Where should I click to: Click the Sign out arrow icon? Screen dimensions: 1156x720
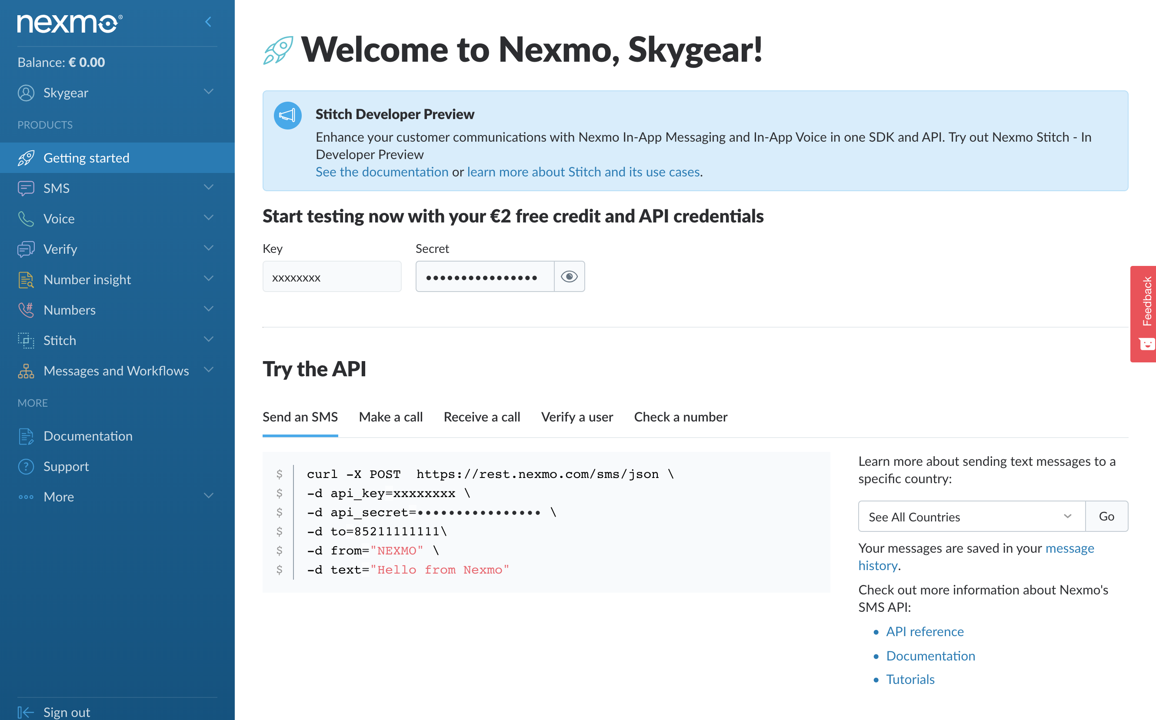pyautogui.click(x=26, y=712)
